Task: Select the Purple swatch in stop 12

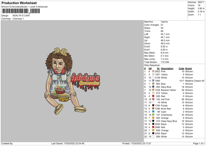Action: 153,105
